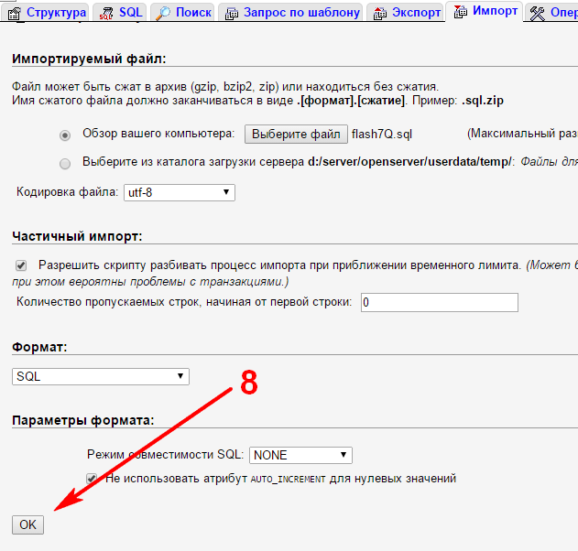This screenshot has width=578, height=551.
Task: Open the Поиск tab
Action: click(182, 13)
